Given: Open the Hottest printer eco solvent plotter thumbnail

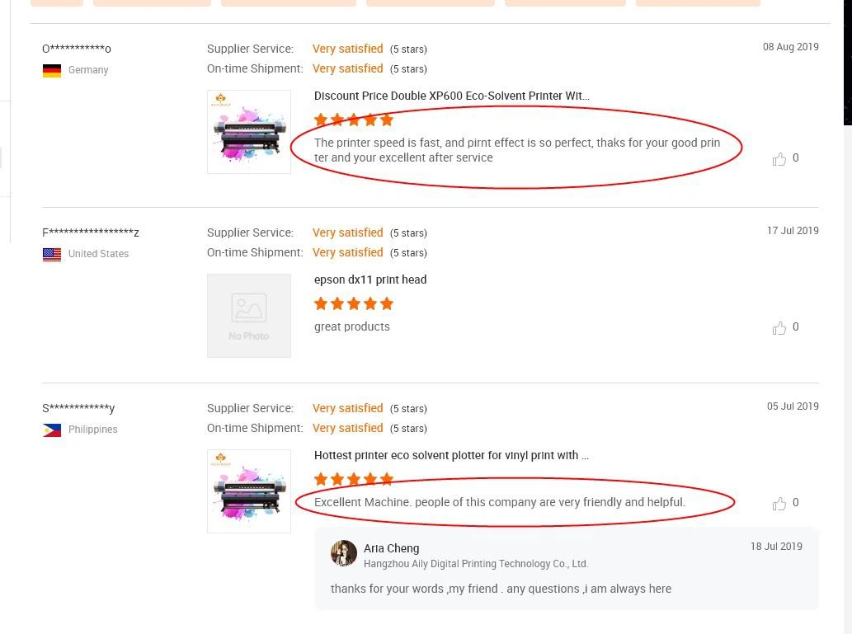Looking at the screenshot, I should tap(249, 491).
